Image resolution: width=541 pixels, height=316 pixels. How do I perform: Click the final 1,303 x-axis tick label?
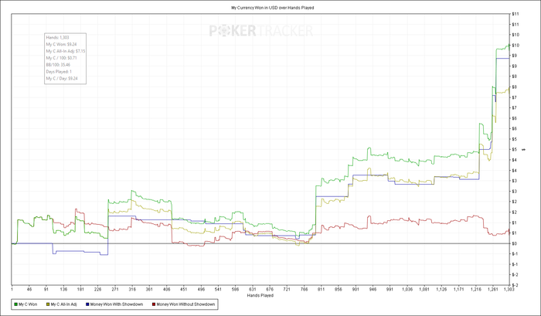click(x=509, y=290)
